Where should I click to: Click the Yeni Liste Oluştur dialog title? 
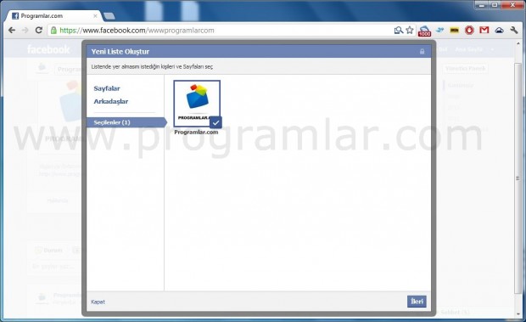coord(120,52)
